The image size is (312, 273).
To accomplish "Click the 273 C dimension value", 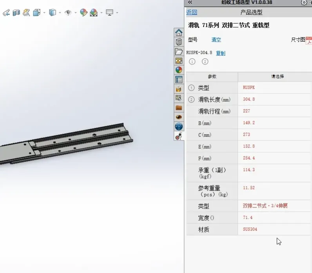I will 246,135.
